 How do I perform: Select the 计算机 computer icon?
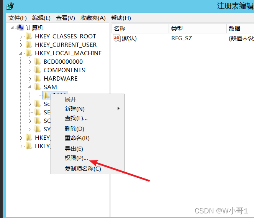click(x=20, y=28)
